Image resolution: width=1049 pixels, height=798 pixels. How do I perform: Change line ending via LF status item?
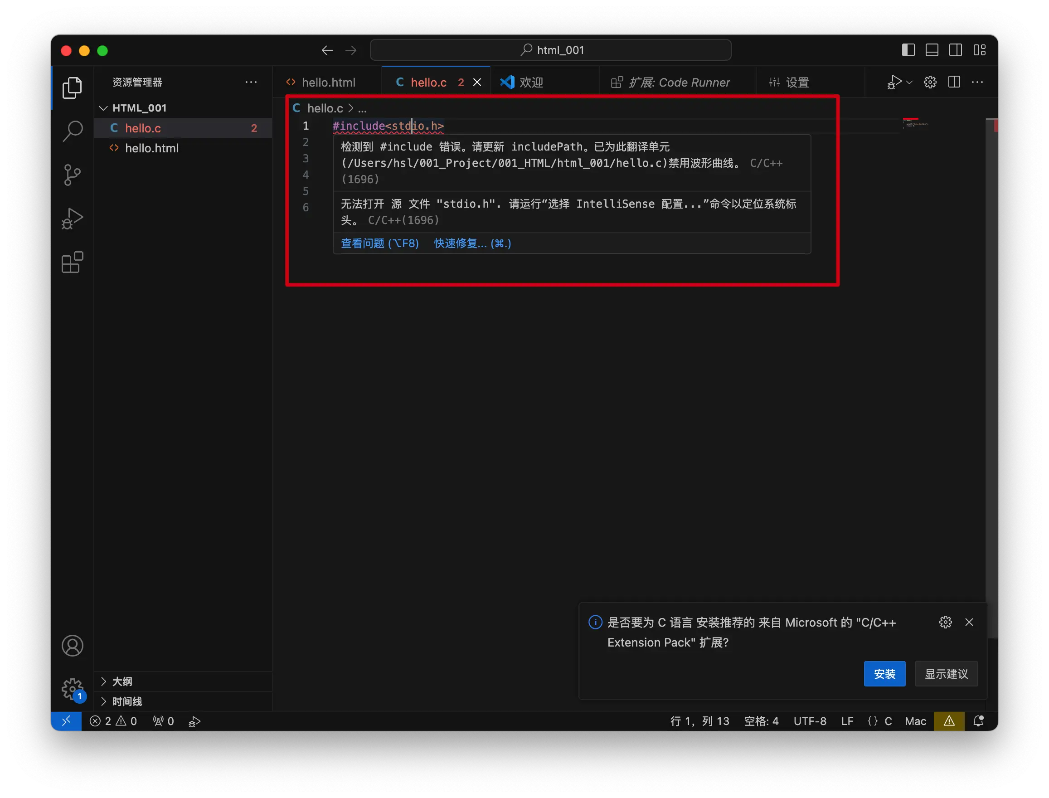tap(847, 720)
